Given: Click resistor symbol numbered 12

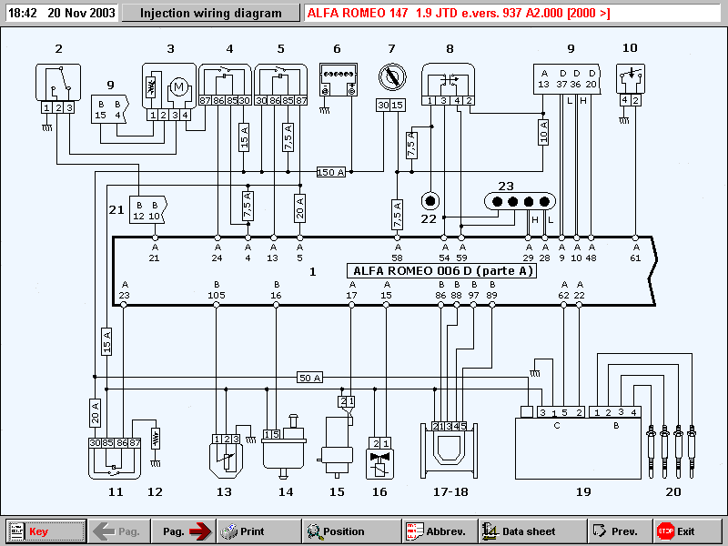Looking at the screenshot, I should click(156, 439).
